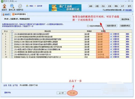This screenshot has width=135, height=99.
Task: Open the 查找工具 magnifier tool
Action: [x=12, y=7]
